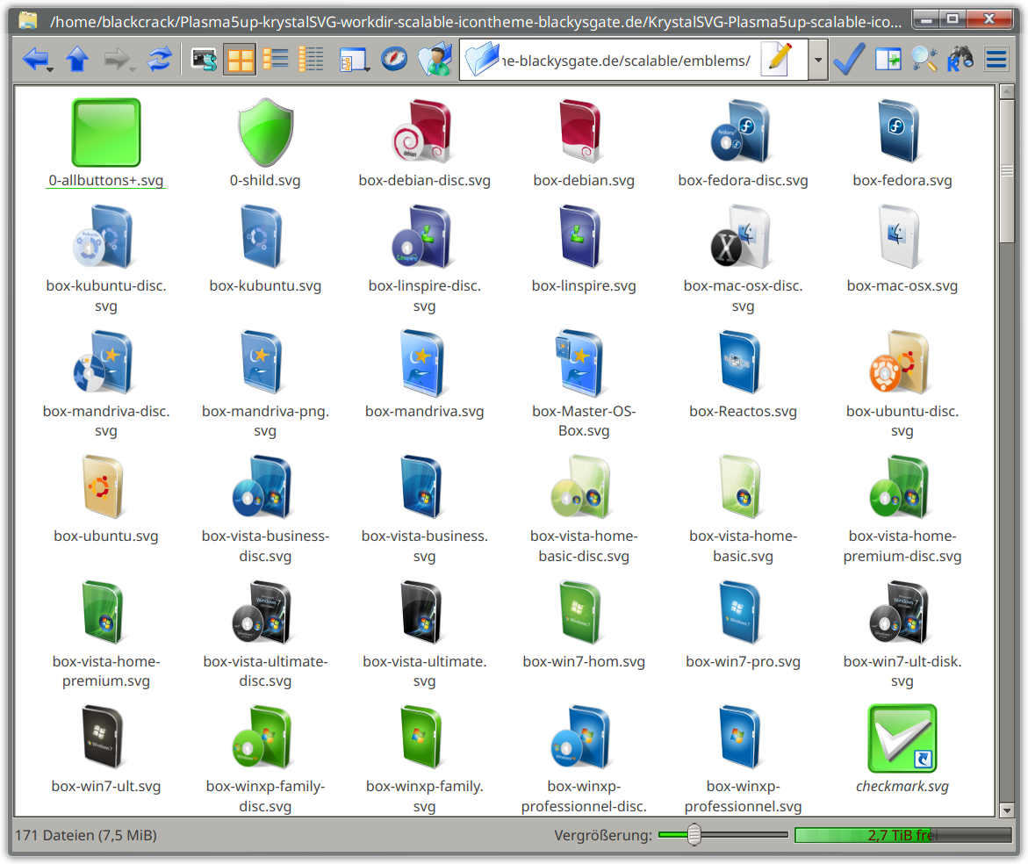The image size is (1028, 864).
Task: Select box-debian-disc.svg file
Action: pos(424,143)
